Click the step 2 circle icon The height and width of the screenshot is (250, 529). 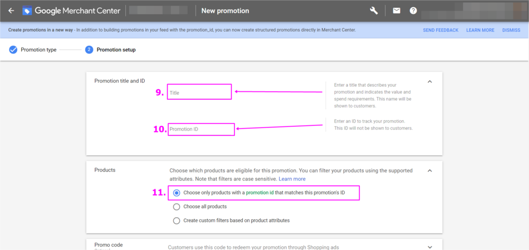[x=89, y=50]
